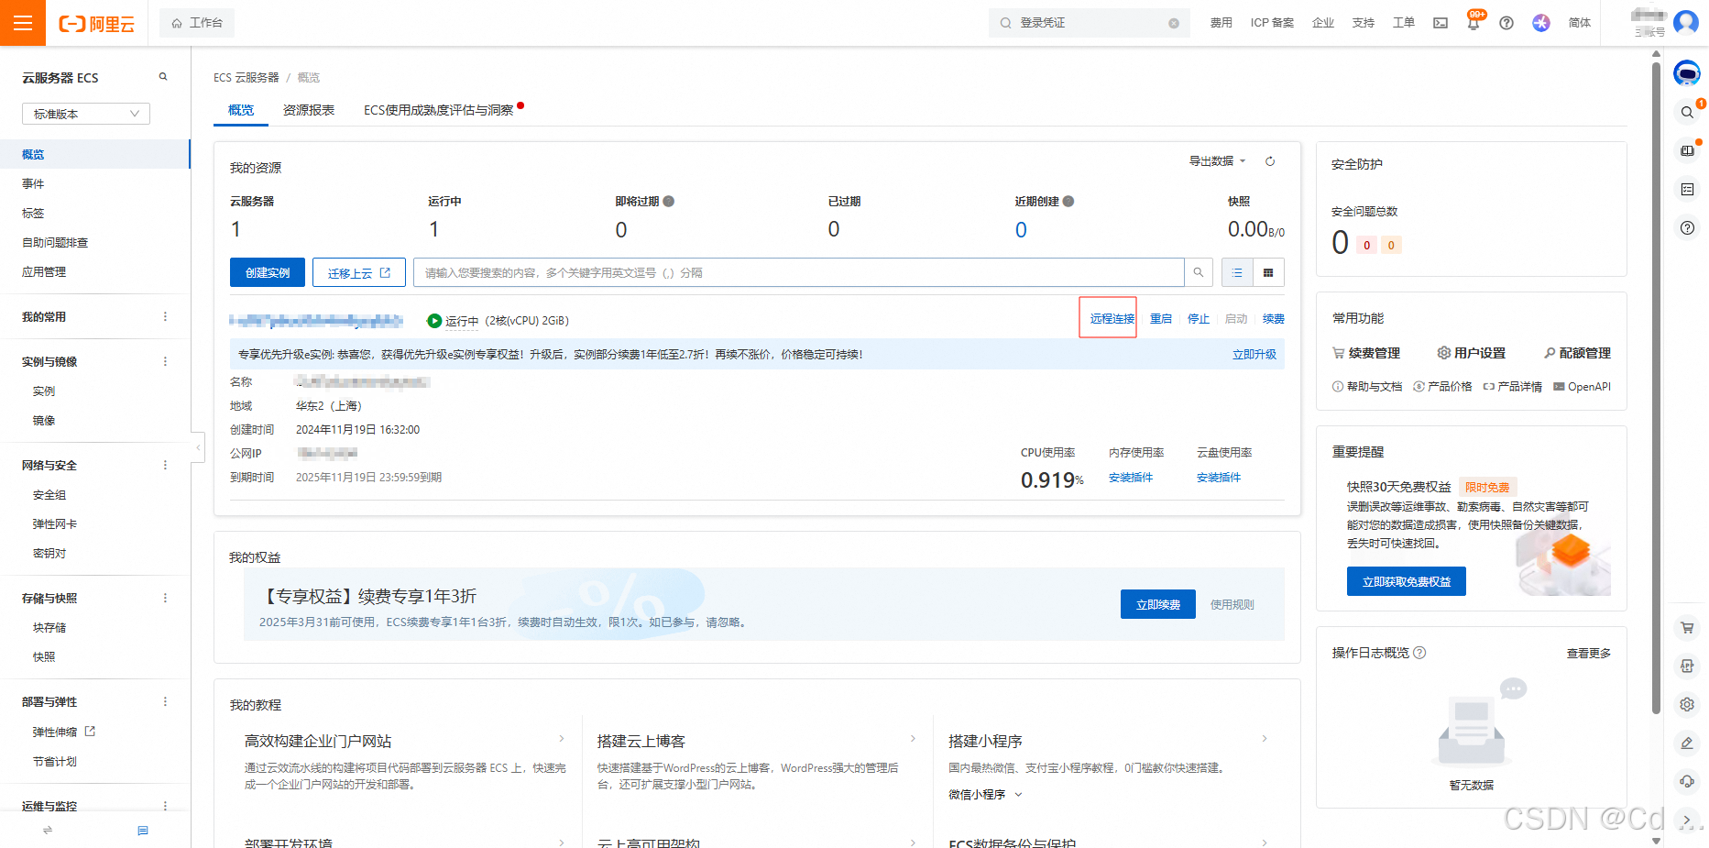Screen dimensions: 1709x848
Task: Open the Cloud Shell terminal icon
Action: click(x=1441, y=23)
